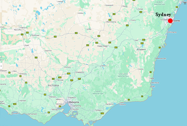Select the Traralgon label
This screenshot has height=126, width=187.
(x=98, y=110)
